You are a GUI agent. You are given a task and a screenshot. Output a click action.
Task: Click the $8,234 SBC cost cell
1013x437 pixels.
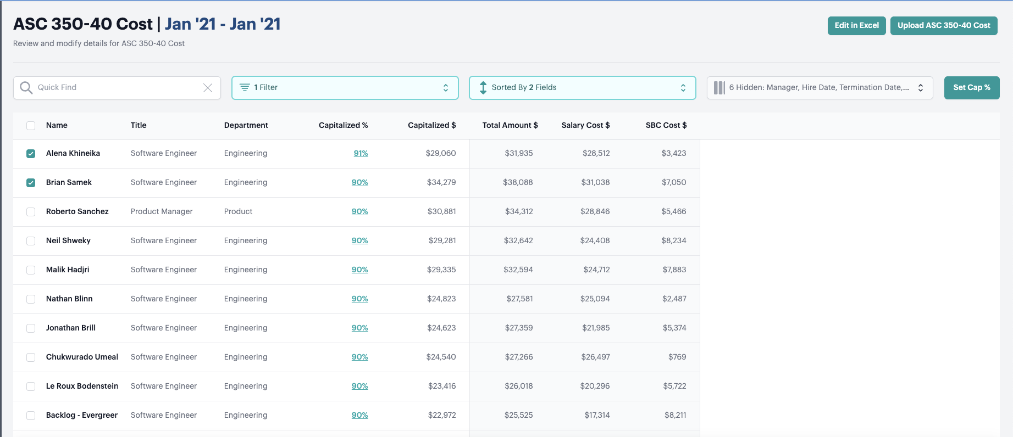click(x=674, y=240)
